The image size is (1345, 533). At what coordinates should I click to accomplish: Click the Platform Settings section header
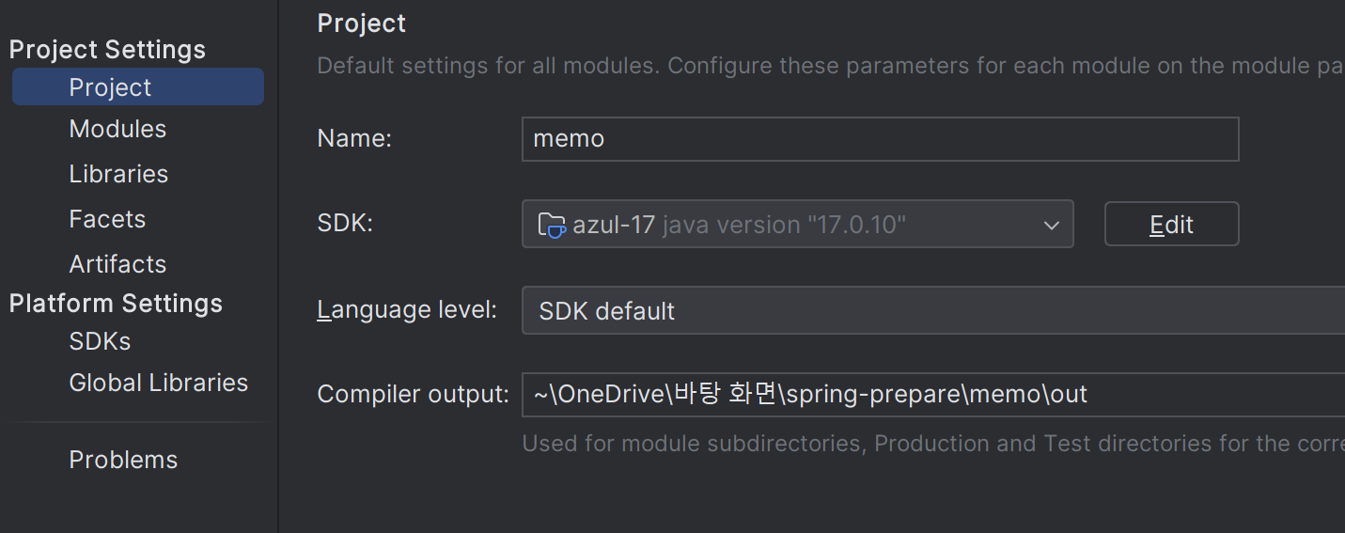coord(116,304)
